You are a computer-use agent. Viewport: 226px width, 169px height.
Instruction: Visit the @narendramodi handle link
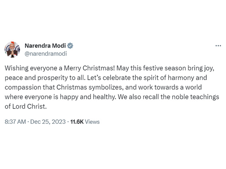pos(46,54)
